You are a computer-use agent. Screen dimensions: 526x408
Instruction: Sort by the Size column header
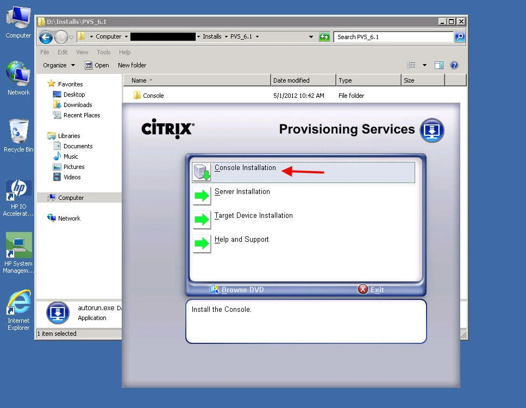423,80
